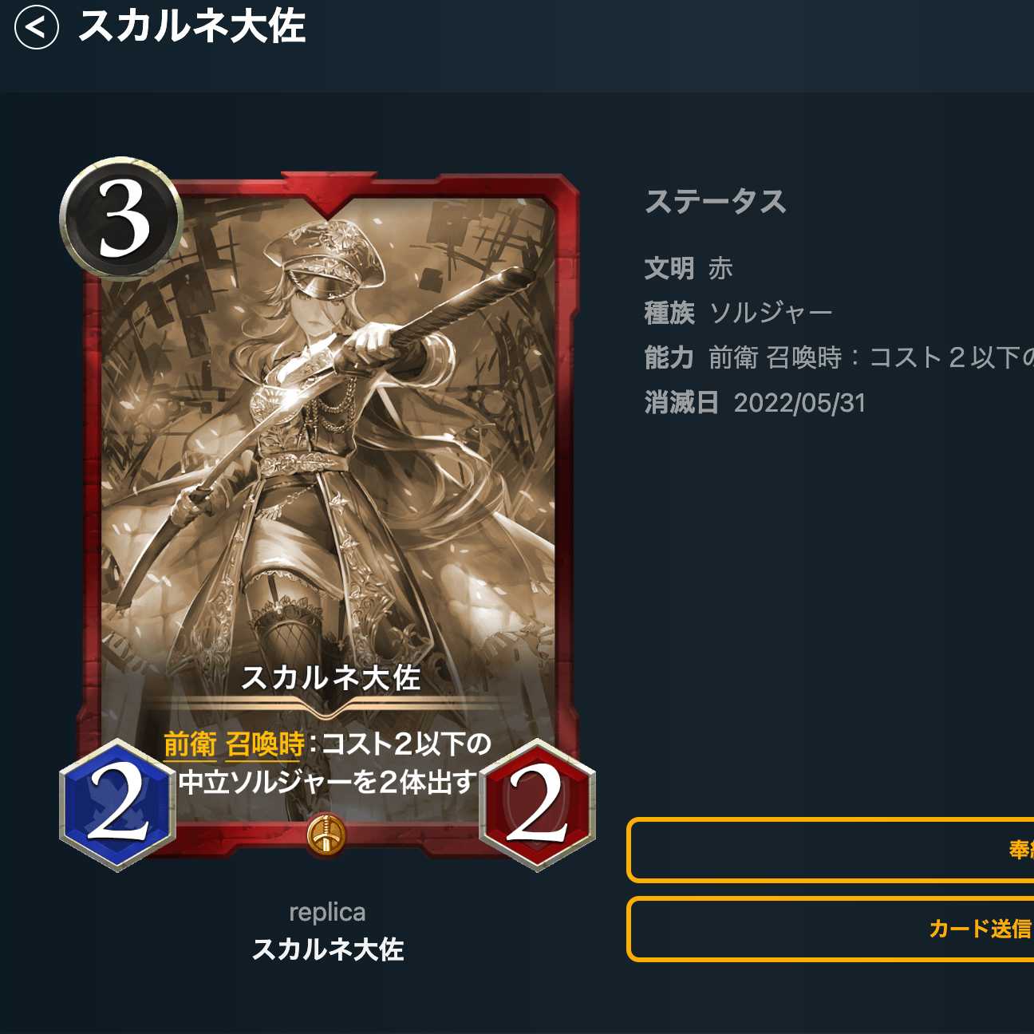Click the 文明 赤 status row
Viewport: 1034px width, 1034px height.
[689, 268]
